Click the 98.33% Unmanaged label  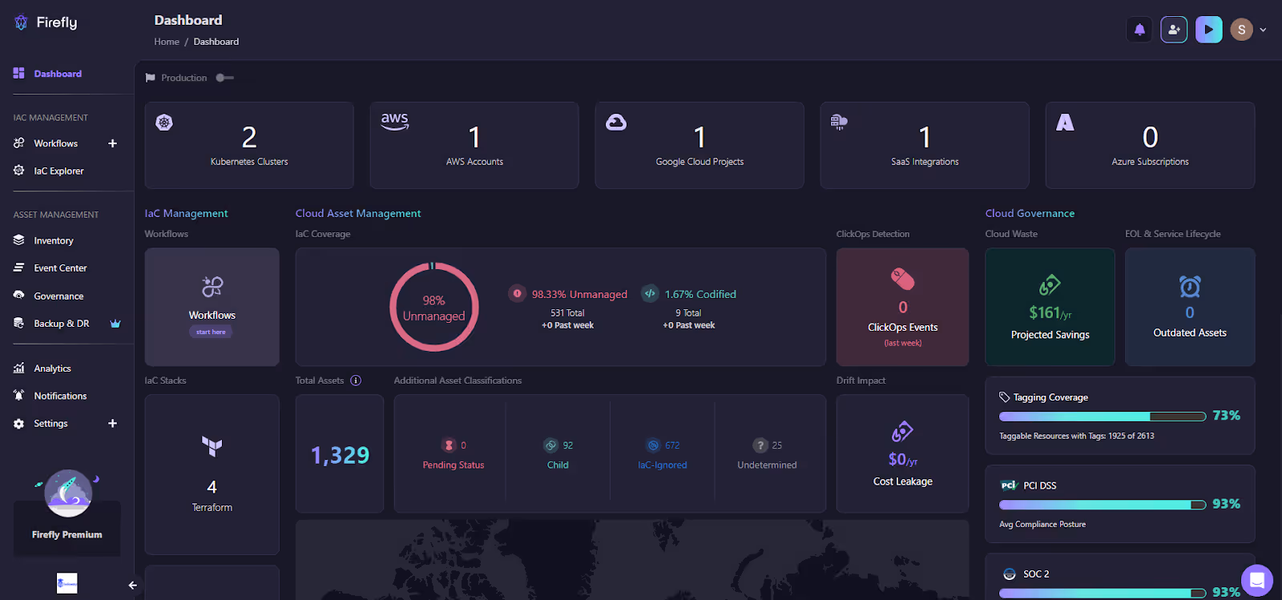pos(579,294)
